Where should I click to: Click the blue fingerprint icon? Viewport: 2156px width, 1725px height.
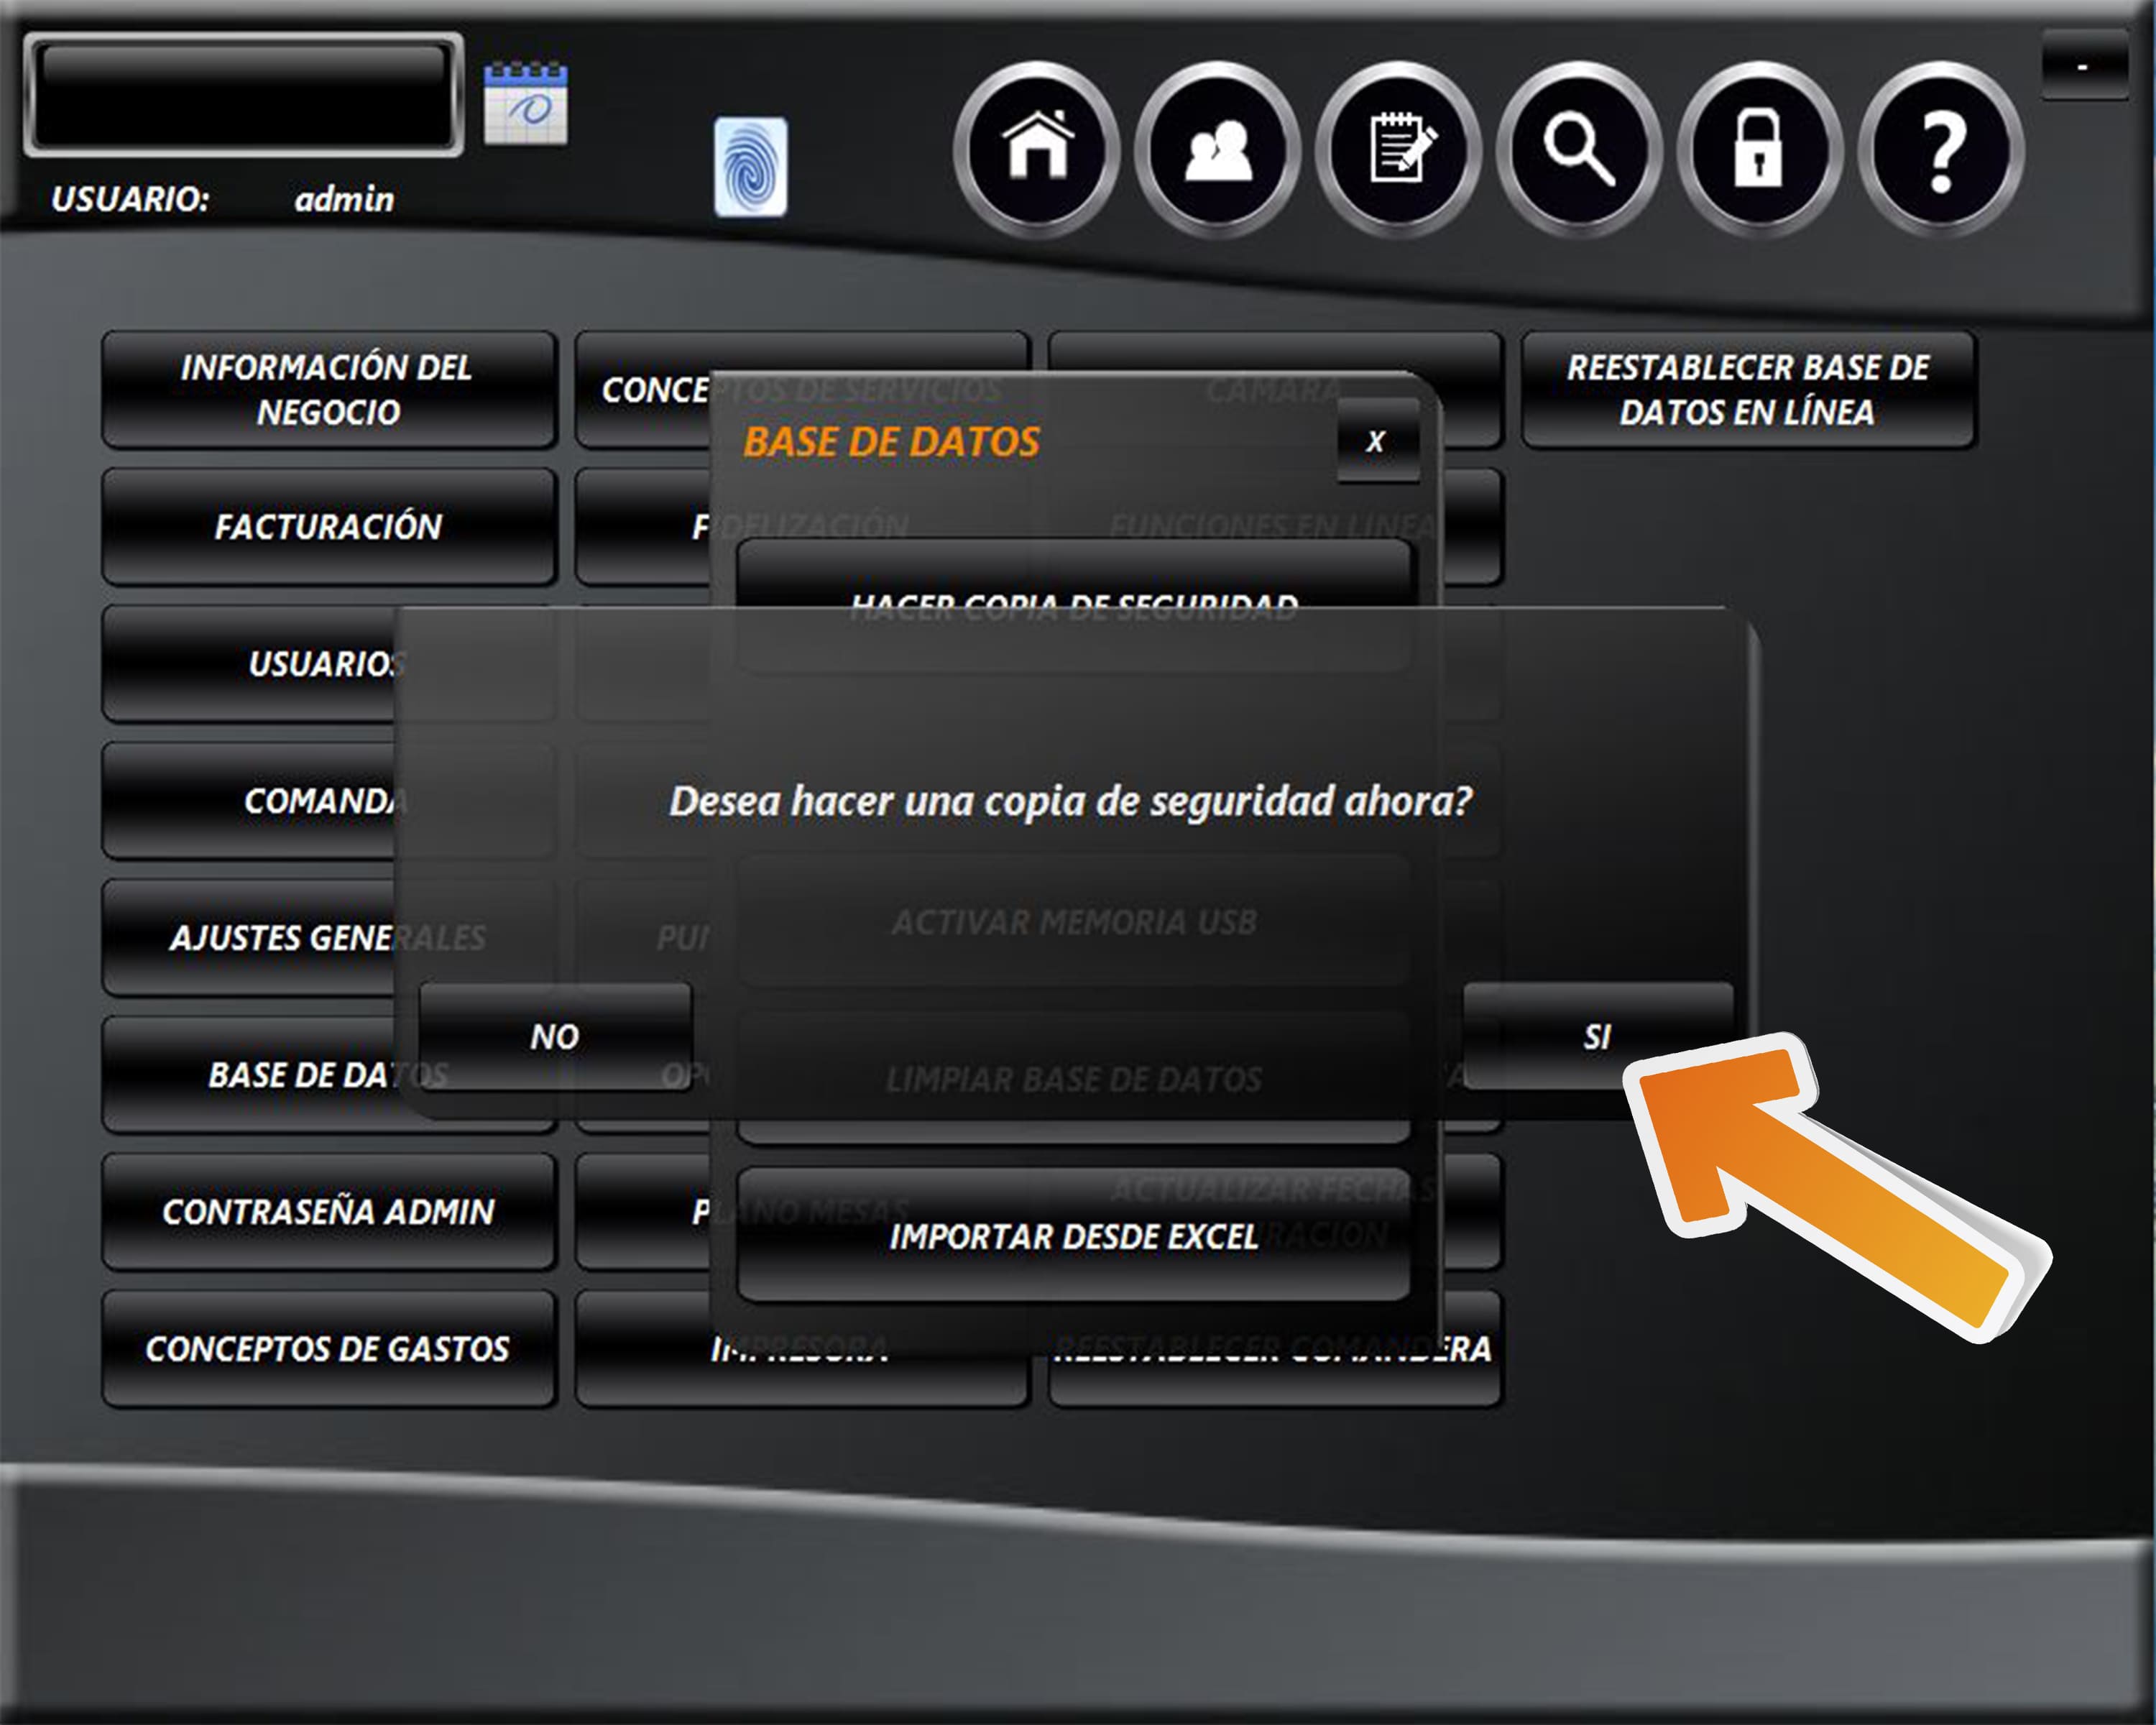click(x=750, y=167)
